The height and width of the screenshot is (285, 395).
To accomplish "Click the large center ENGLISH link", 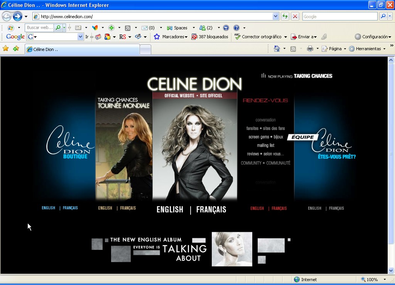I will pyautogui.click(x=170, y=210).
